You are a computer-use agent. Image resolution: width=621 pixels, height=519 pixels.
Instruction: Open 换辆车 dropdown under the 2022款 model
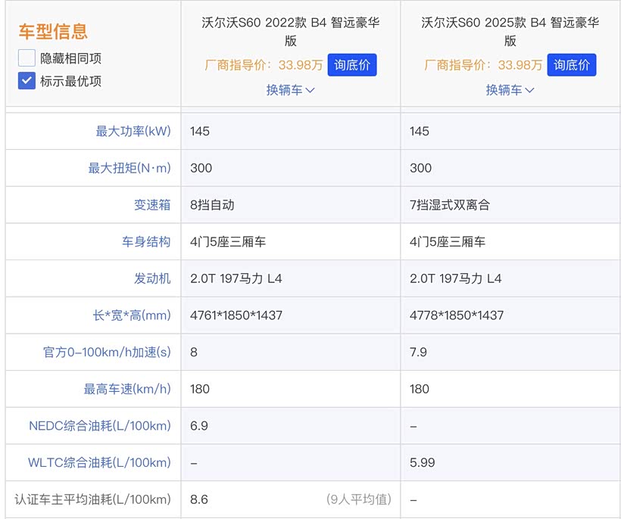point(290,90)
